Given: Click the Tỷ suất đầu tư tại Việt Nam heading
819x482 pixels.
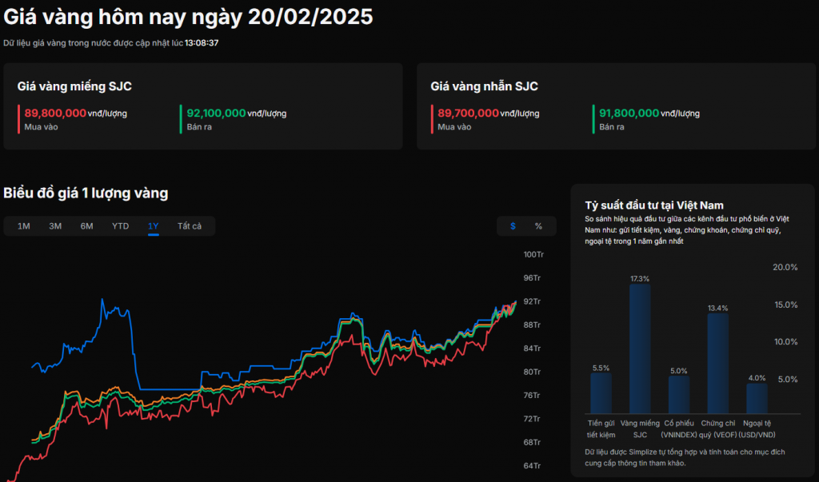Looking at the screenshot, I should [654, 205].
